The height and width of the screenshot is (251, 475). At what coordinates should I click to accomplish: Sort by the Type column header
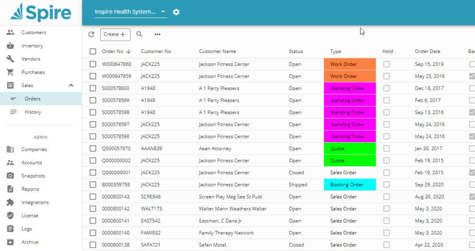(x=335, y=51)
